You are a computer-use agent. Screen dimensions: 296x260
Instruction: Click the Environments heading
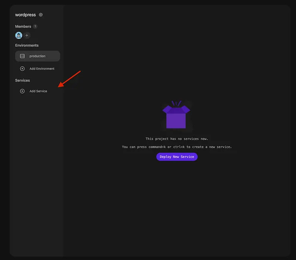point(27,45)
